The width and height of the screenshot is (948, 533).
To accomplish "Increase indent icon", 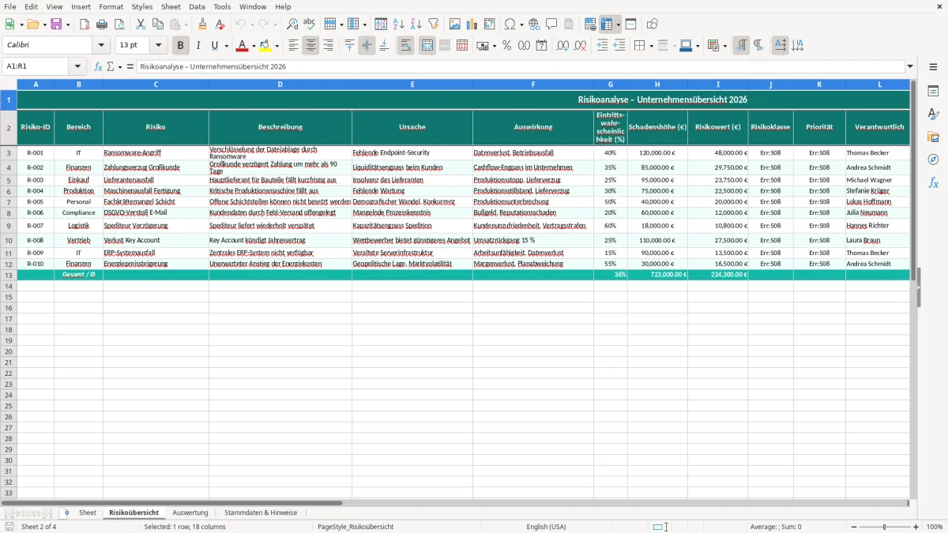I will tap(602, 46).
